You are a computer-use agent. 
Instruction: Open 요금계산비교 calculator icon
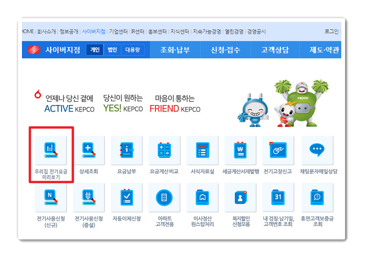point(164,150)
